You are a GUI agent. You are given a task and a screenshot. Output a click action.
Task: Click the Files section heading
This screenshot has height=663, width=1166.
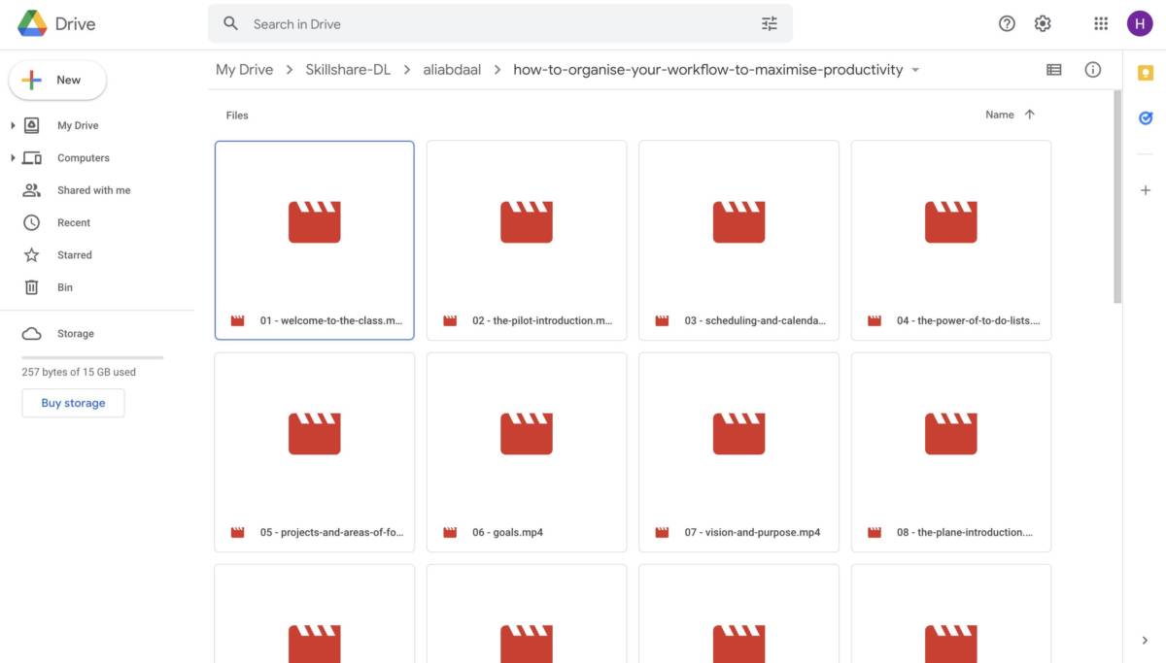(x=237, y=115)
